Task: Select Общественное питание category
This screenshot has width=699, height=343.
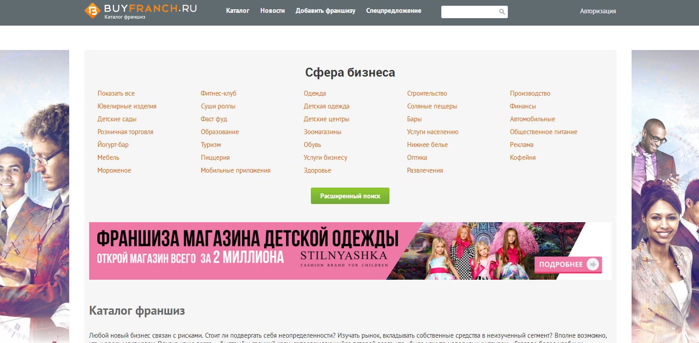Action: [x=544, y=132]
